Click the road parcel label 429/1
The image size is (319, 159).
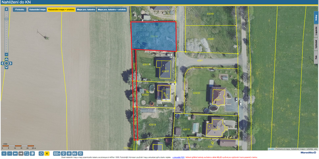pos(200,60)
